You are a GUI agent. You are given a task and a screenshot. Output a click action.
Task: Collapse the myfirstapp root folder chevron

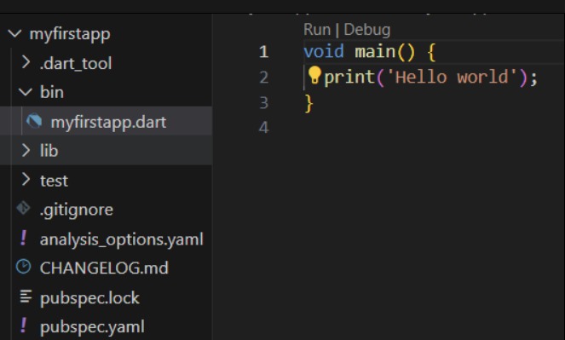point(14,34)
